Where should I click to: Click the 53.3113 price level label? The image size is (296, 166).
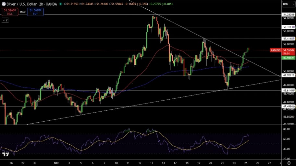(x=289, y=27)
